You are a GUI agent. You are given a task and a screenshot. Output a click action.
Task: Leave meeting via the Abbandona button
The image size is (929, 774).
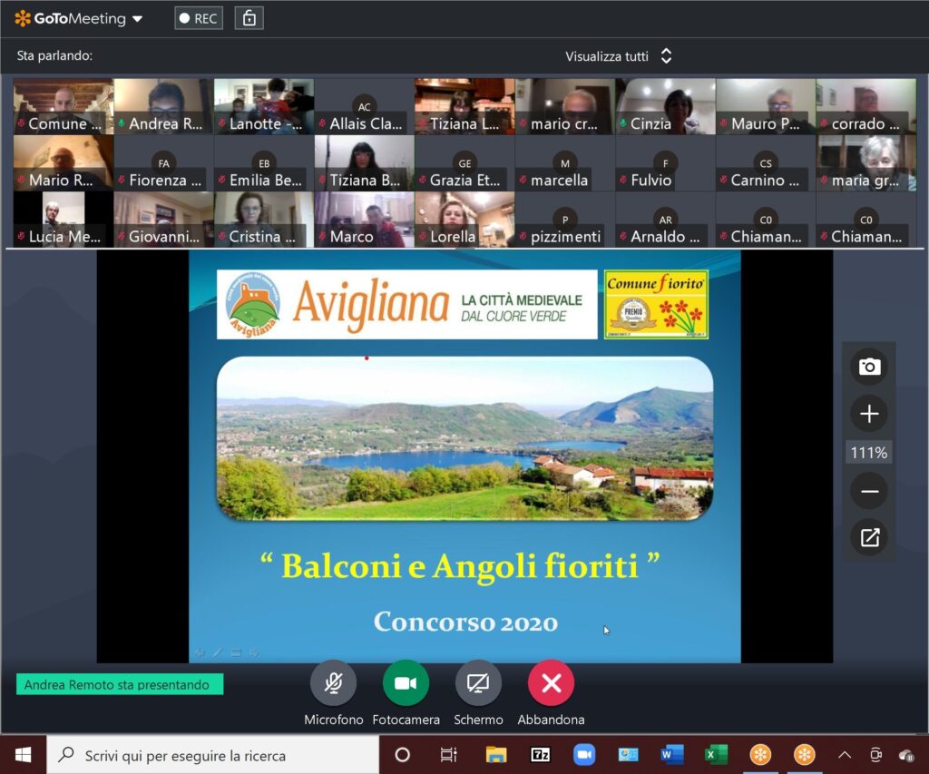pyautogui.click(x=551, y=683)
